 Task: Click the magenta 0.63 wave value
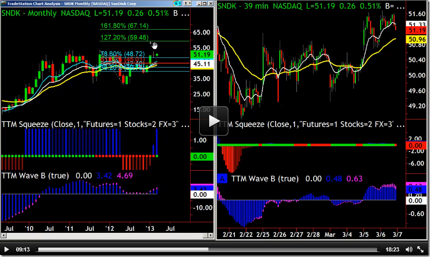pos(354,179)
